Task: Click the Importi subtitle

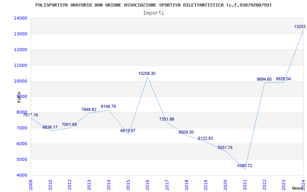Action: point(153,13)
